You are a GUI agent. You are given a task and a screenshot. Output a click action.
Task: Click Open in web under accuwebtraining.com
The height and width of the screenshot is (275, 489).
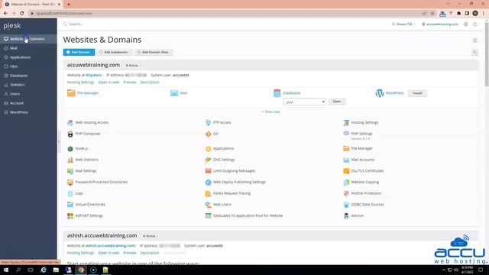coord(108,82)
